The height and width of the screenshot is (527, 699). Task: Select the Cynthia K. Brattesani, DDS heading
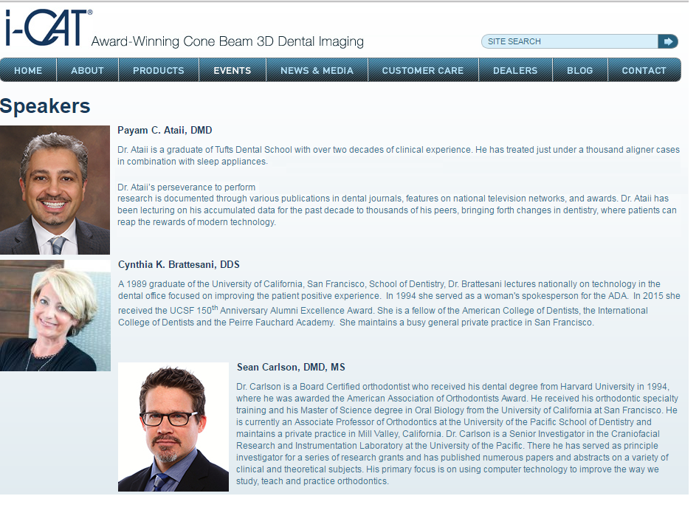(179, 265)
